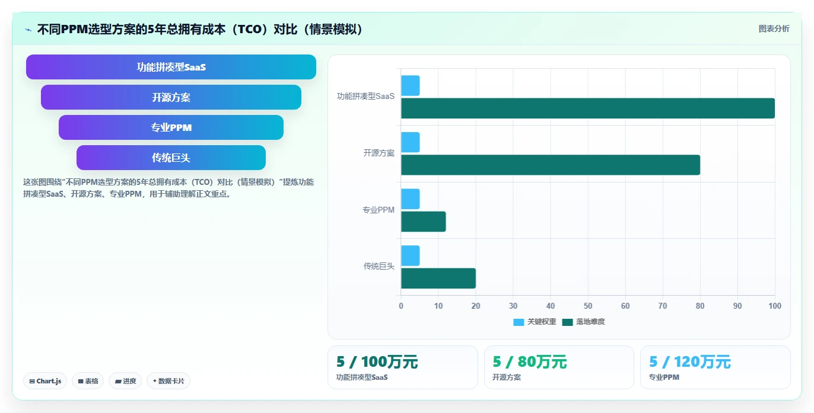Click the blue 关键权重 legend color box
The image size is (814, 413).
(x=519, y=322)
